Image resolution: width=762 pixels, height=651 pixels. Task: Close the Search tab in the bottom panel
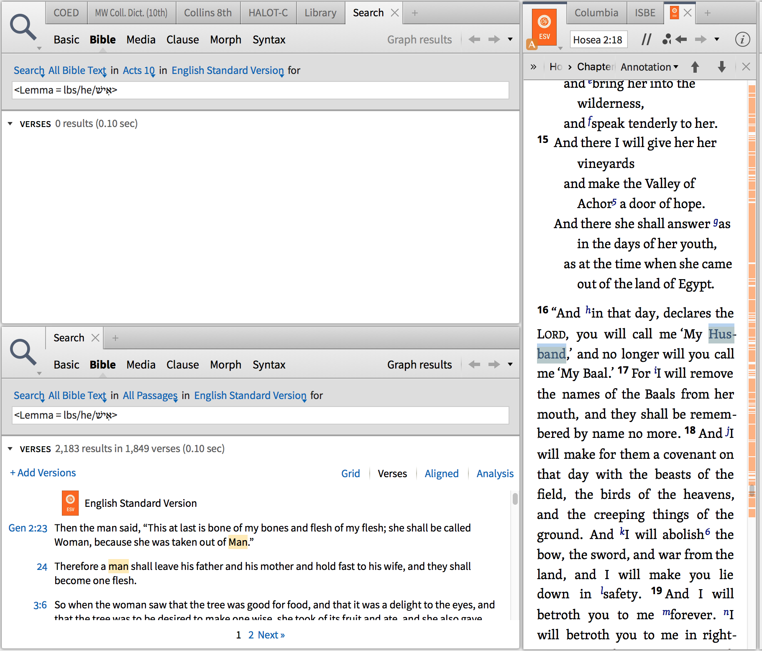[95, 338]
